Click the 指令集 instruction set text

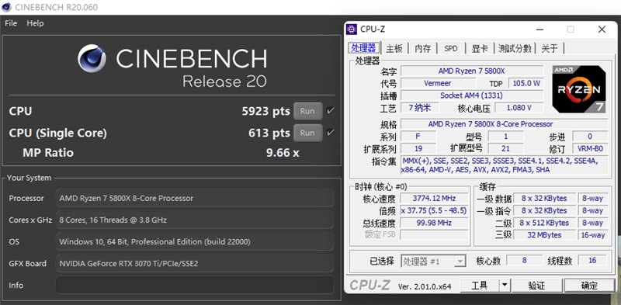(504, 165)
